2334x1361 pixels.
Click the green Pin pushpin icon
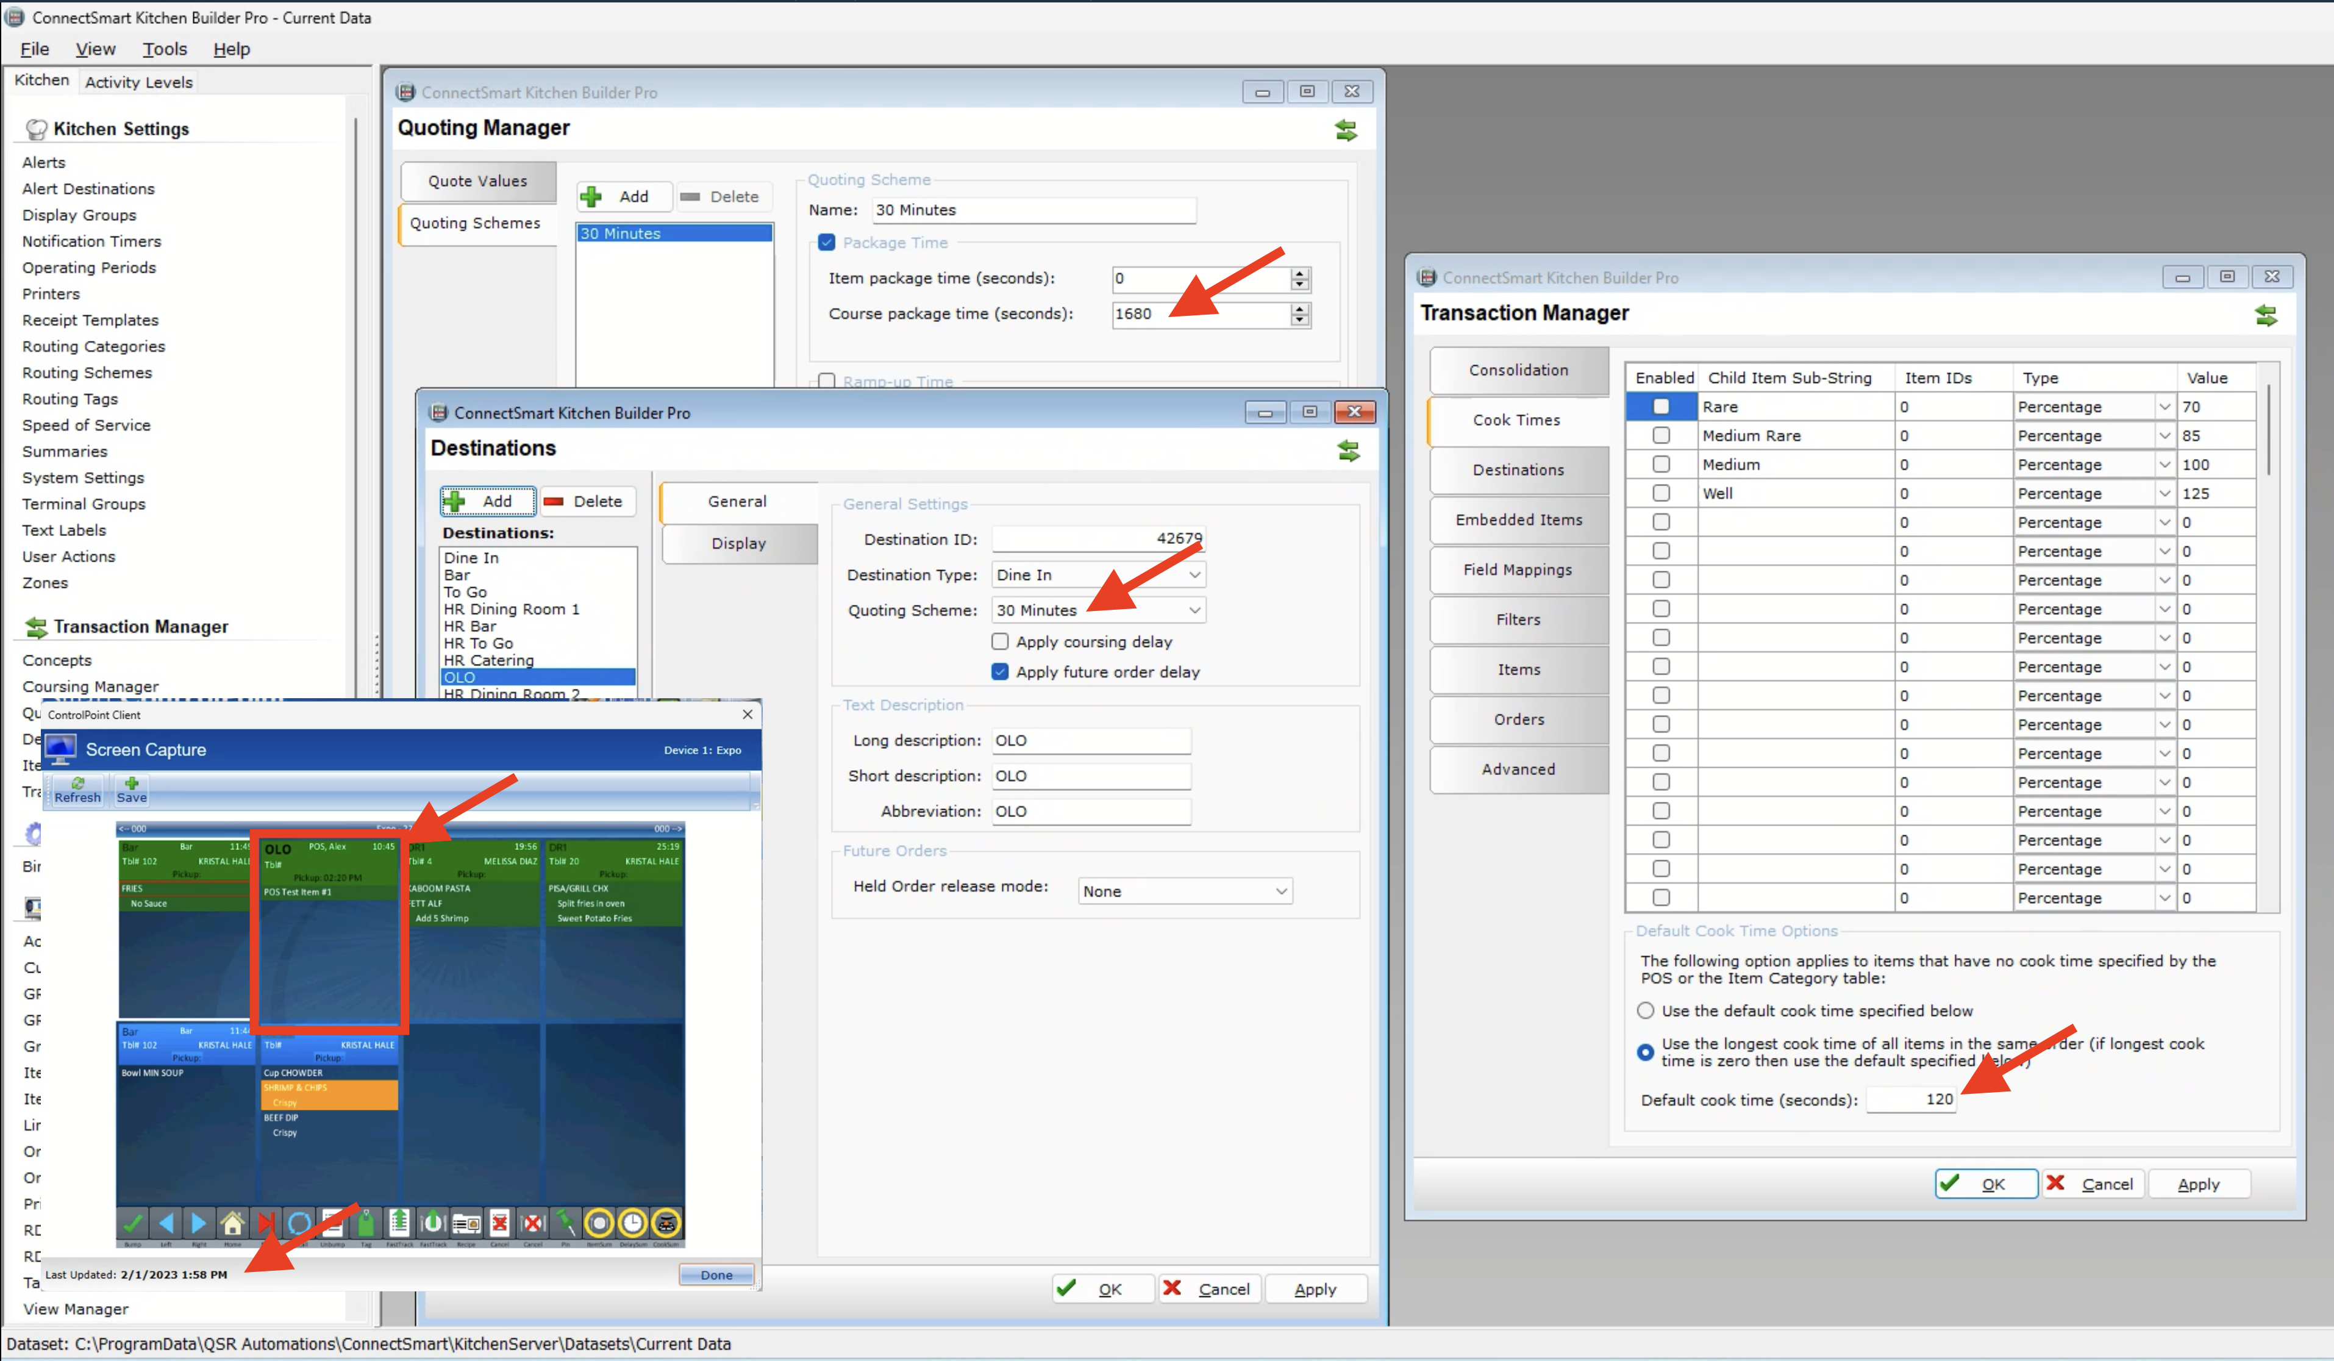(x=566, y=1223)
